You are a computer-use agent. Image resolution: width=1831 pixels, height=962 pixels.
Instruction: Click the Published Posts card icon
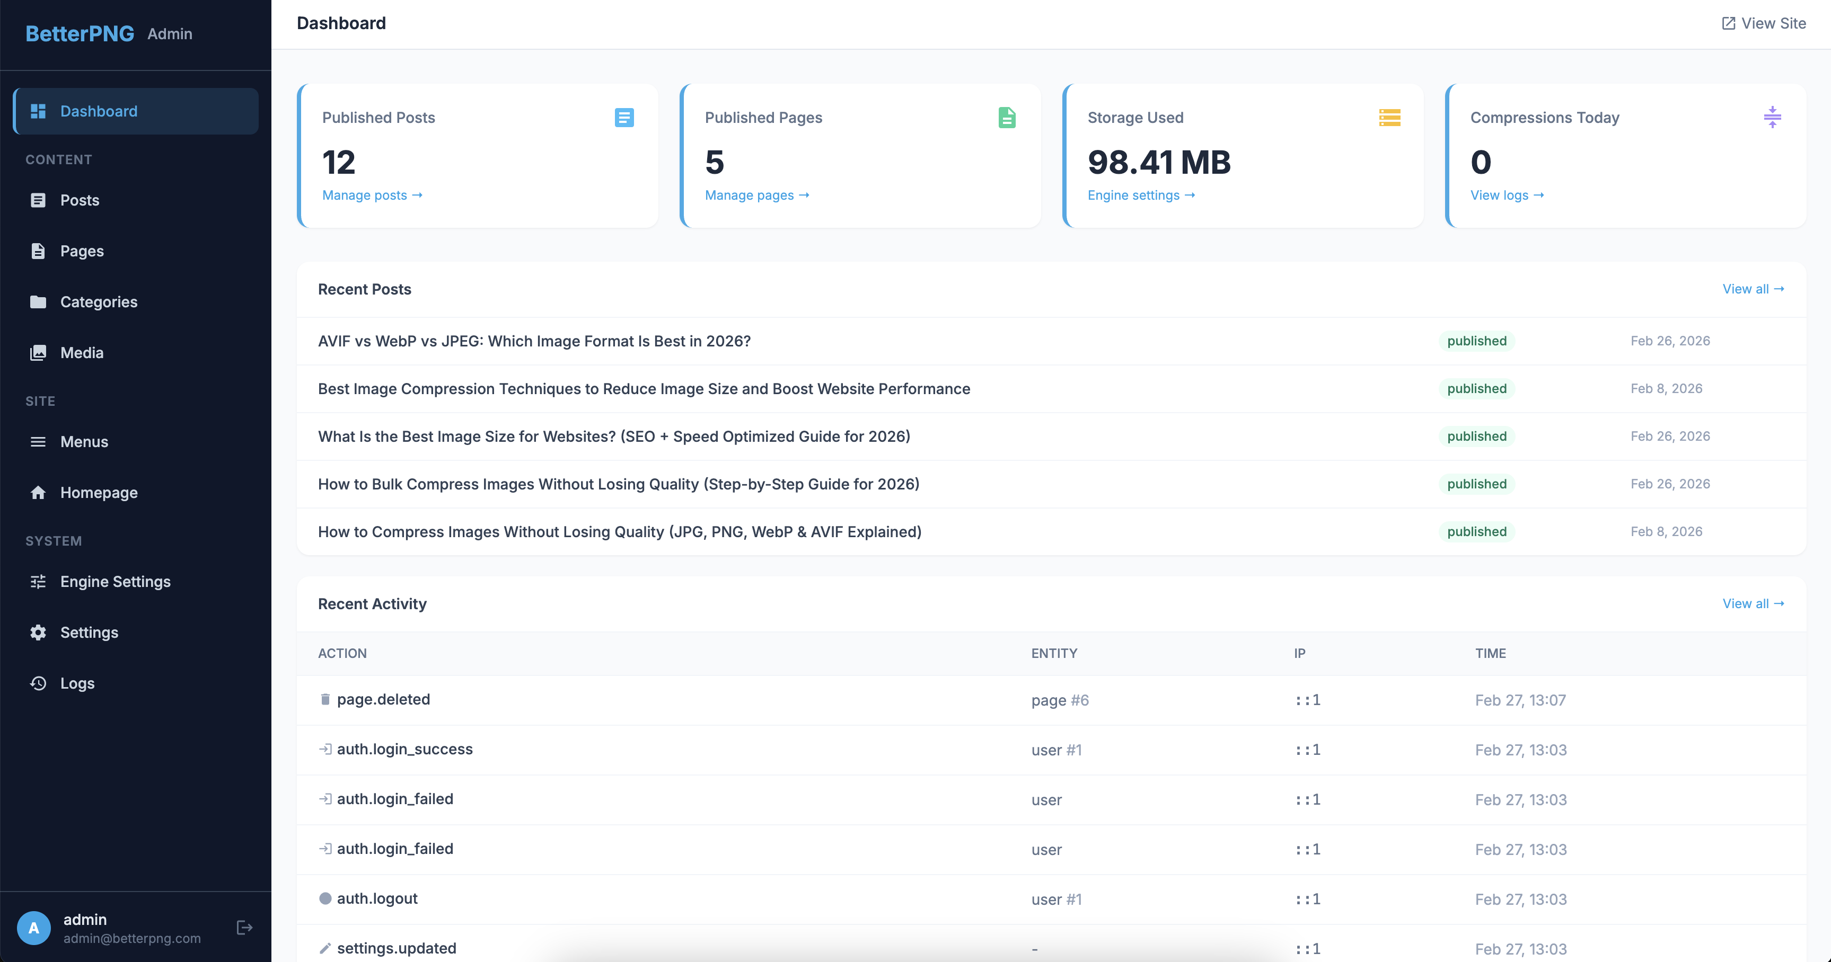623,117
